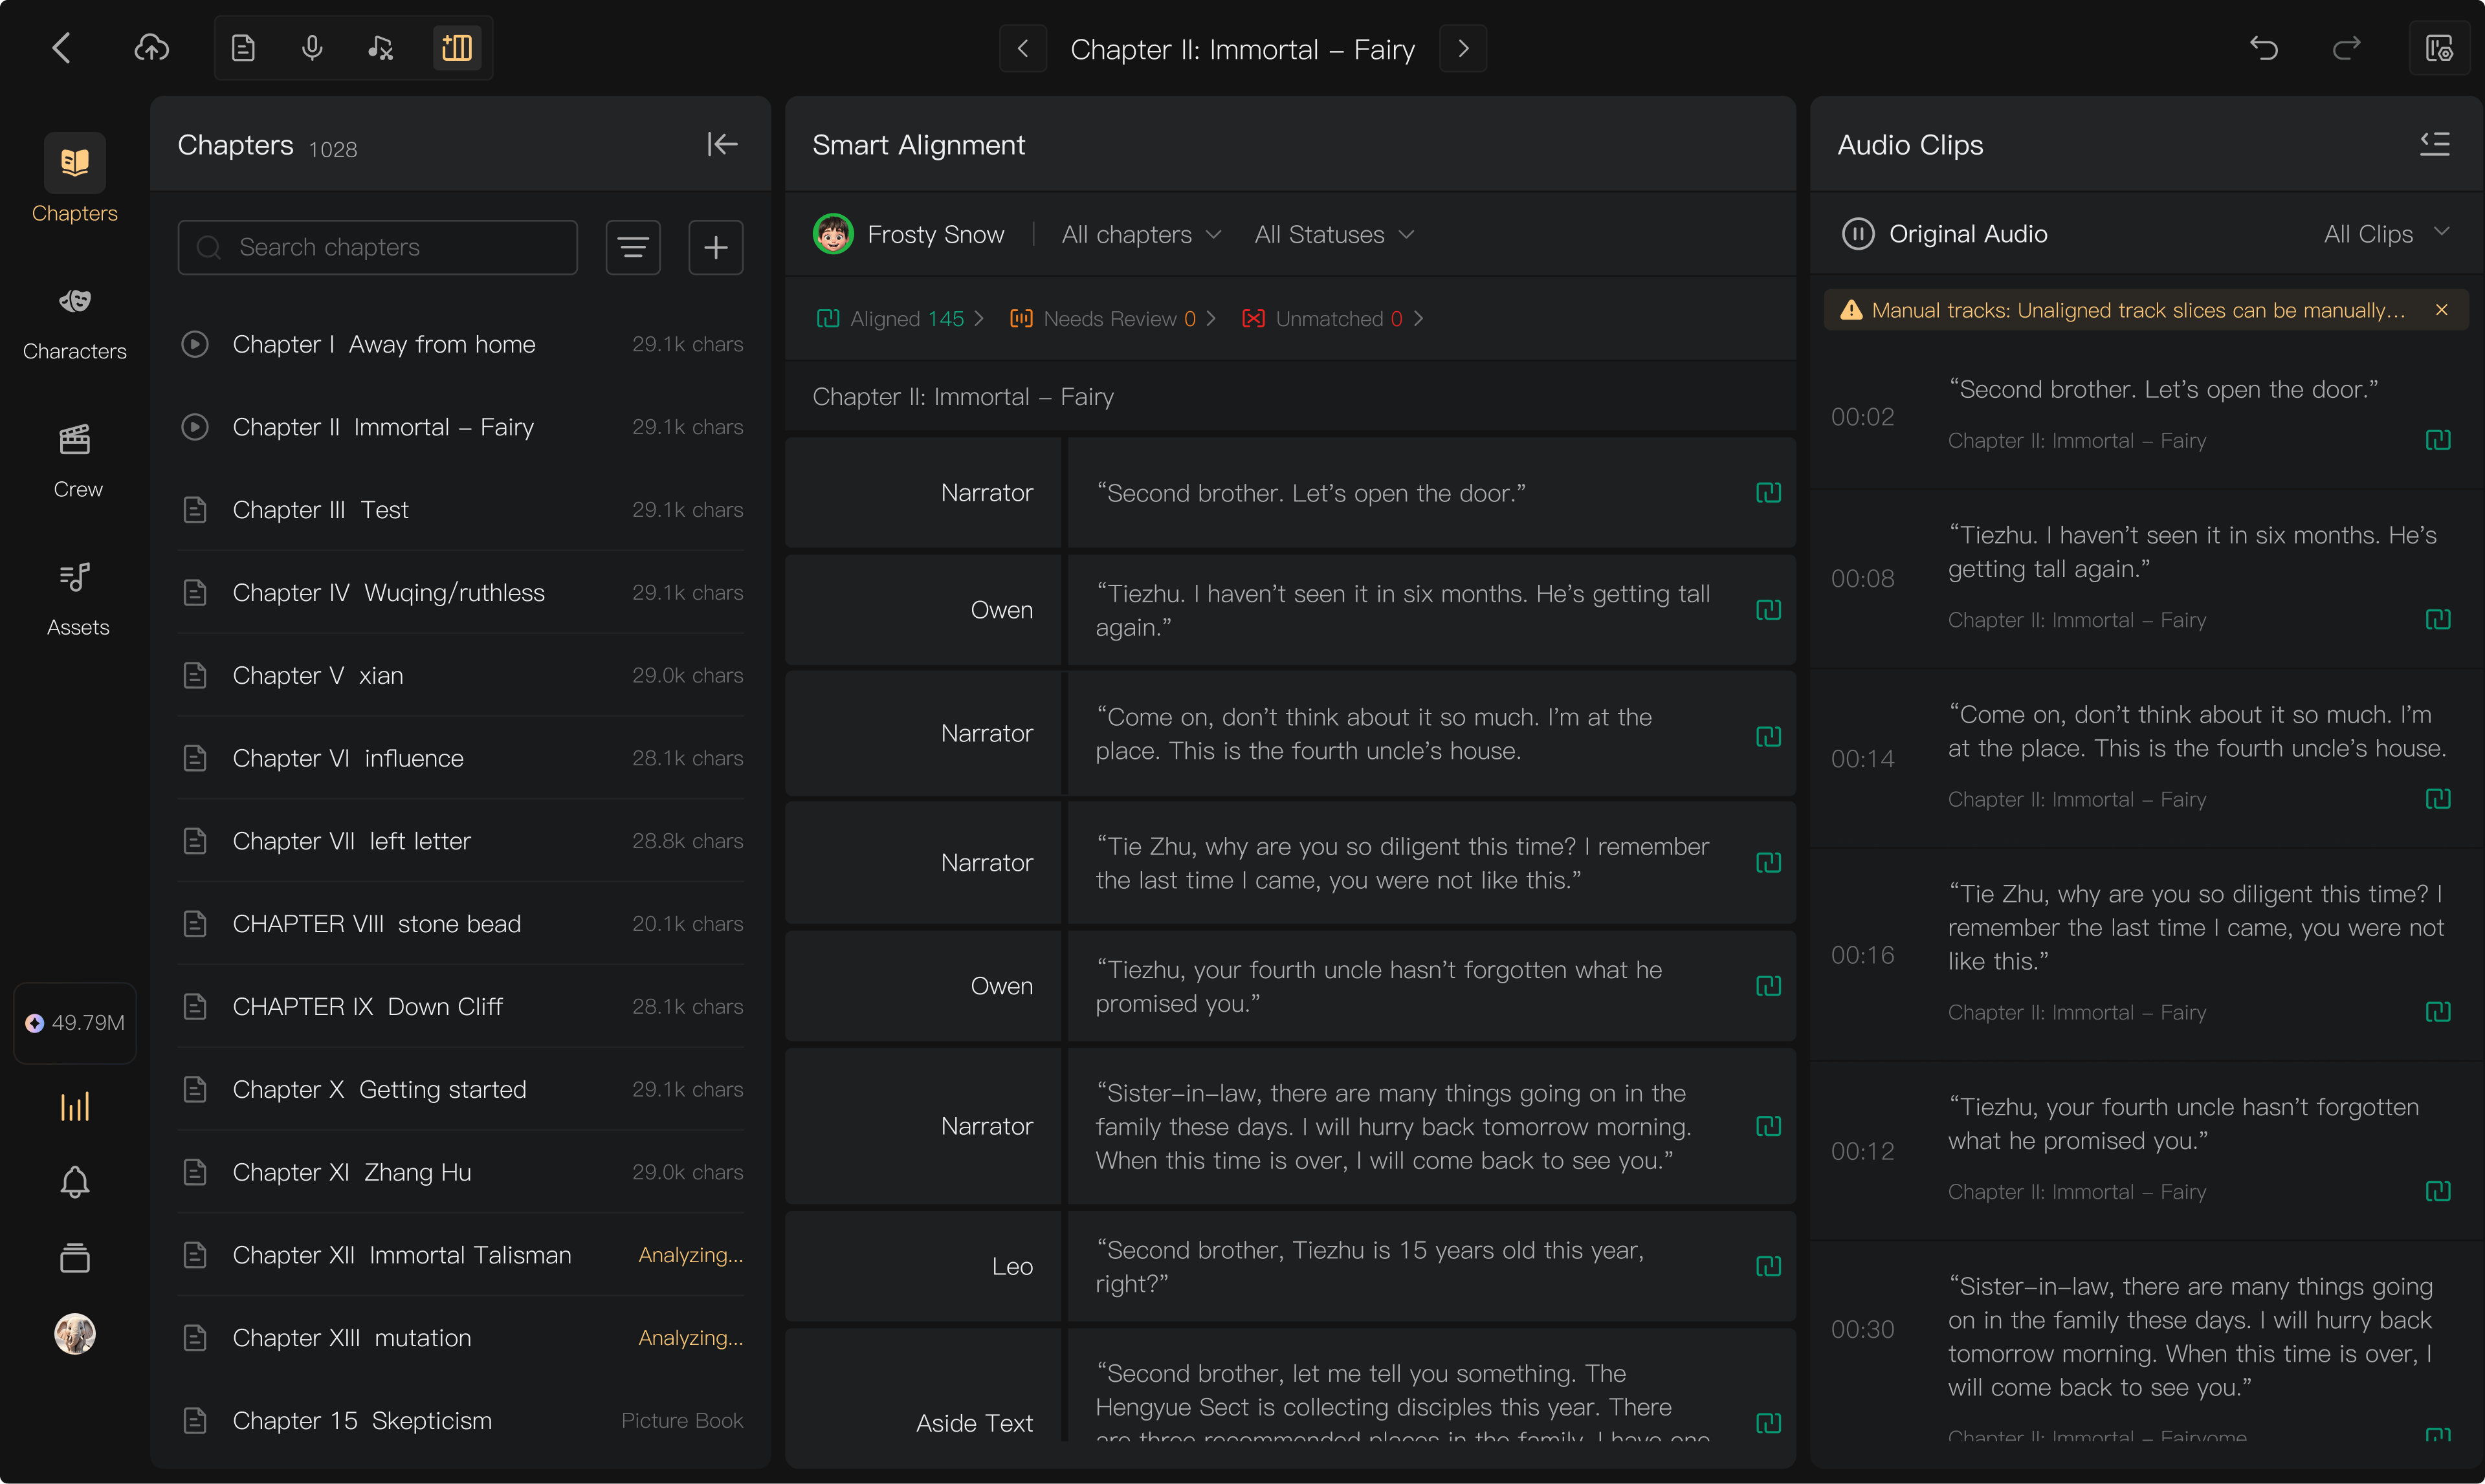Play Chapter I Away from home
The image size is (2485, 1484).
(x=195, y=344)
